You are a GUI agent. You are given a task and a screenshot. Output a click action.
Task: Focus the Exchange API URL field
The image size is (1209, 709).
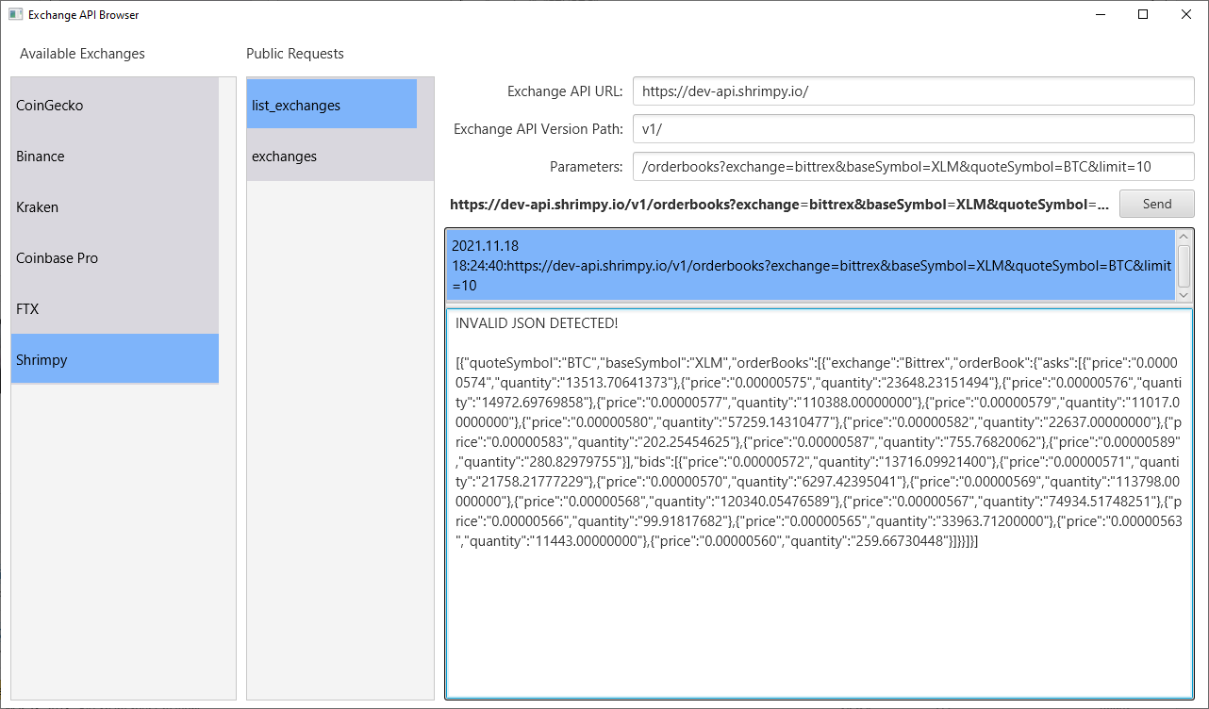click(x=913, y=91)
